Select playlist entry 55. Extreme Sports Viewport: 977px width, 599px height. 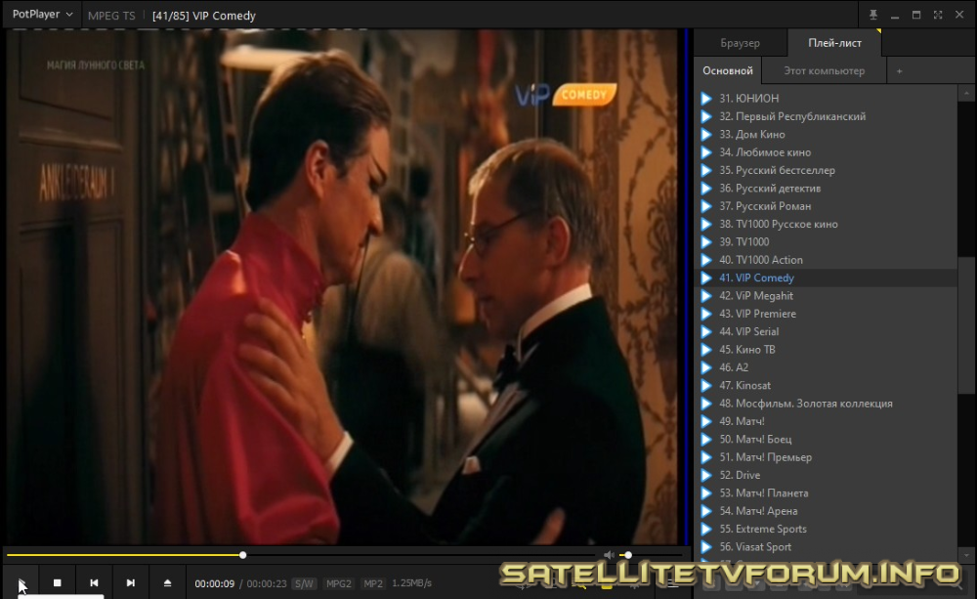(x=827, y=530)
